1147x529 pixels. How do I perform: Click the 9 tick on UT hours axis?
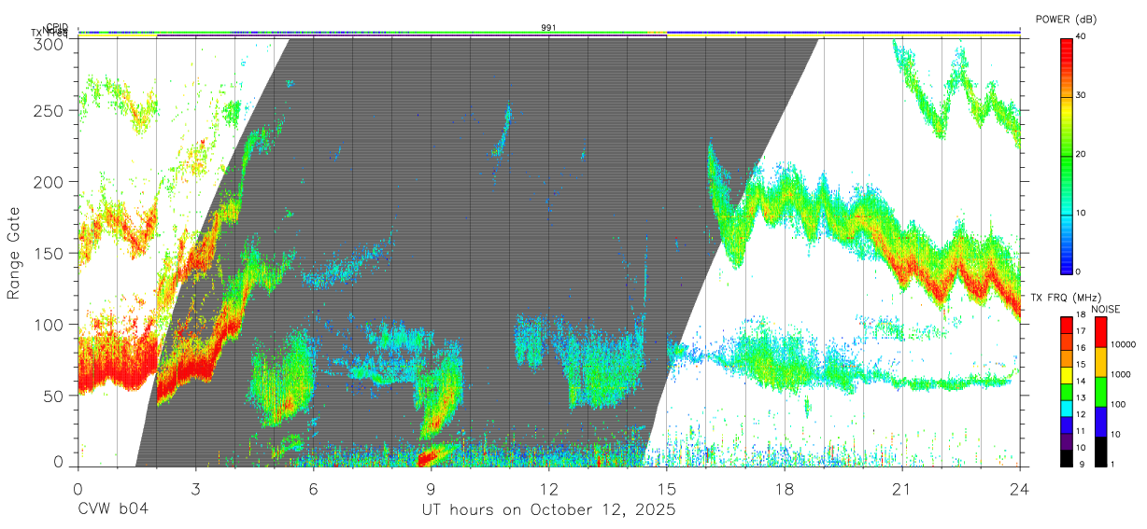click(432, 488)
